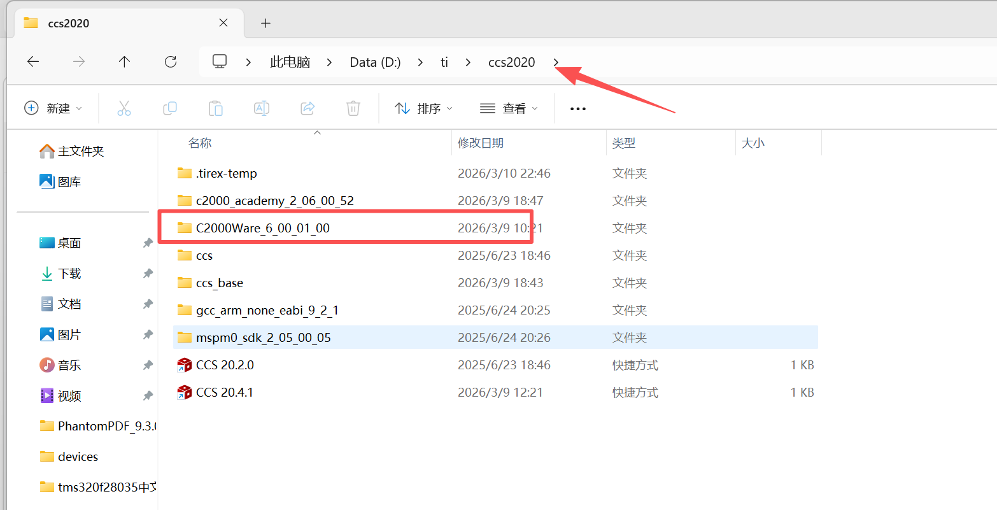
Task: Unpin 图片 using its pin icon
Action: [x=148, y=334]
